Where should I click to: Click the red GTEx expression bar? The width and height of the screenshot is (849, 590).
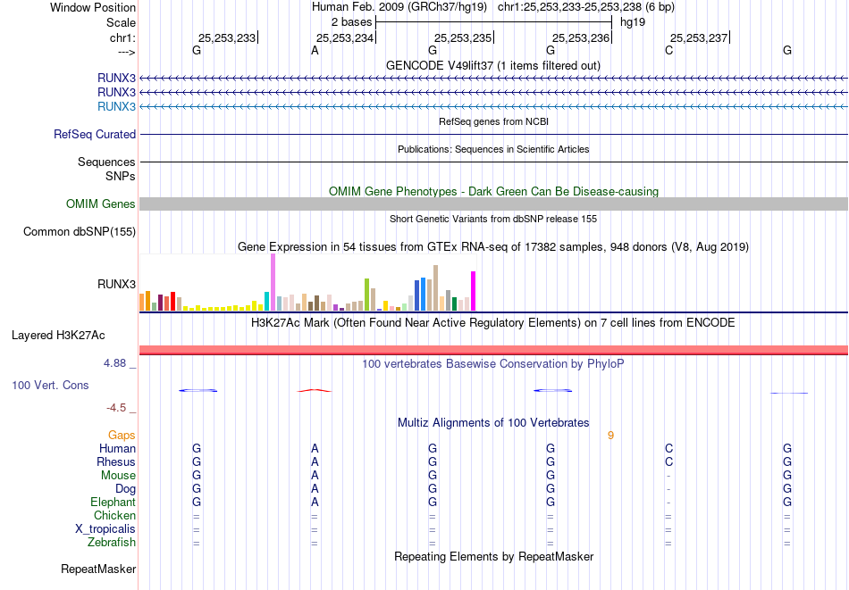coord(172,301)
